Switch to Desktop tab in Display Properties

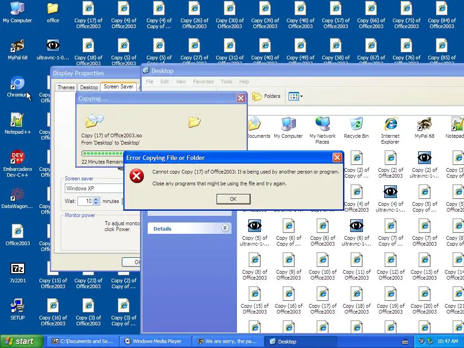click(x=89, y=87)
